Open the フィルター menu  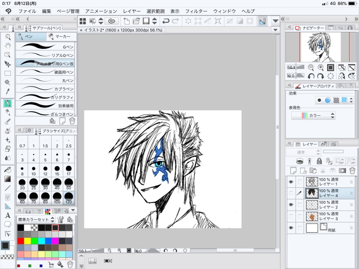tap(196, 11)
